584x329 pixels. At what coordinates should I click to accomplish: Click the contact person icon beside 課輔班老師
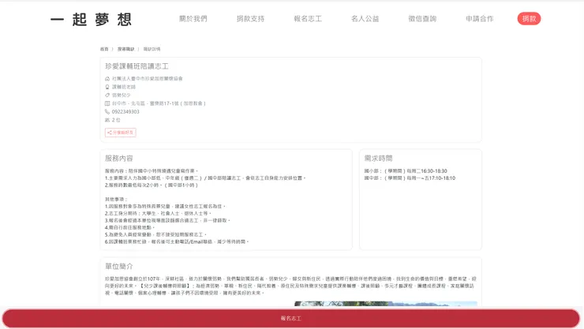pos(107,87)
